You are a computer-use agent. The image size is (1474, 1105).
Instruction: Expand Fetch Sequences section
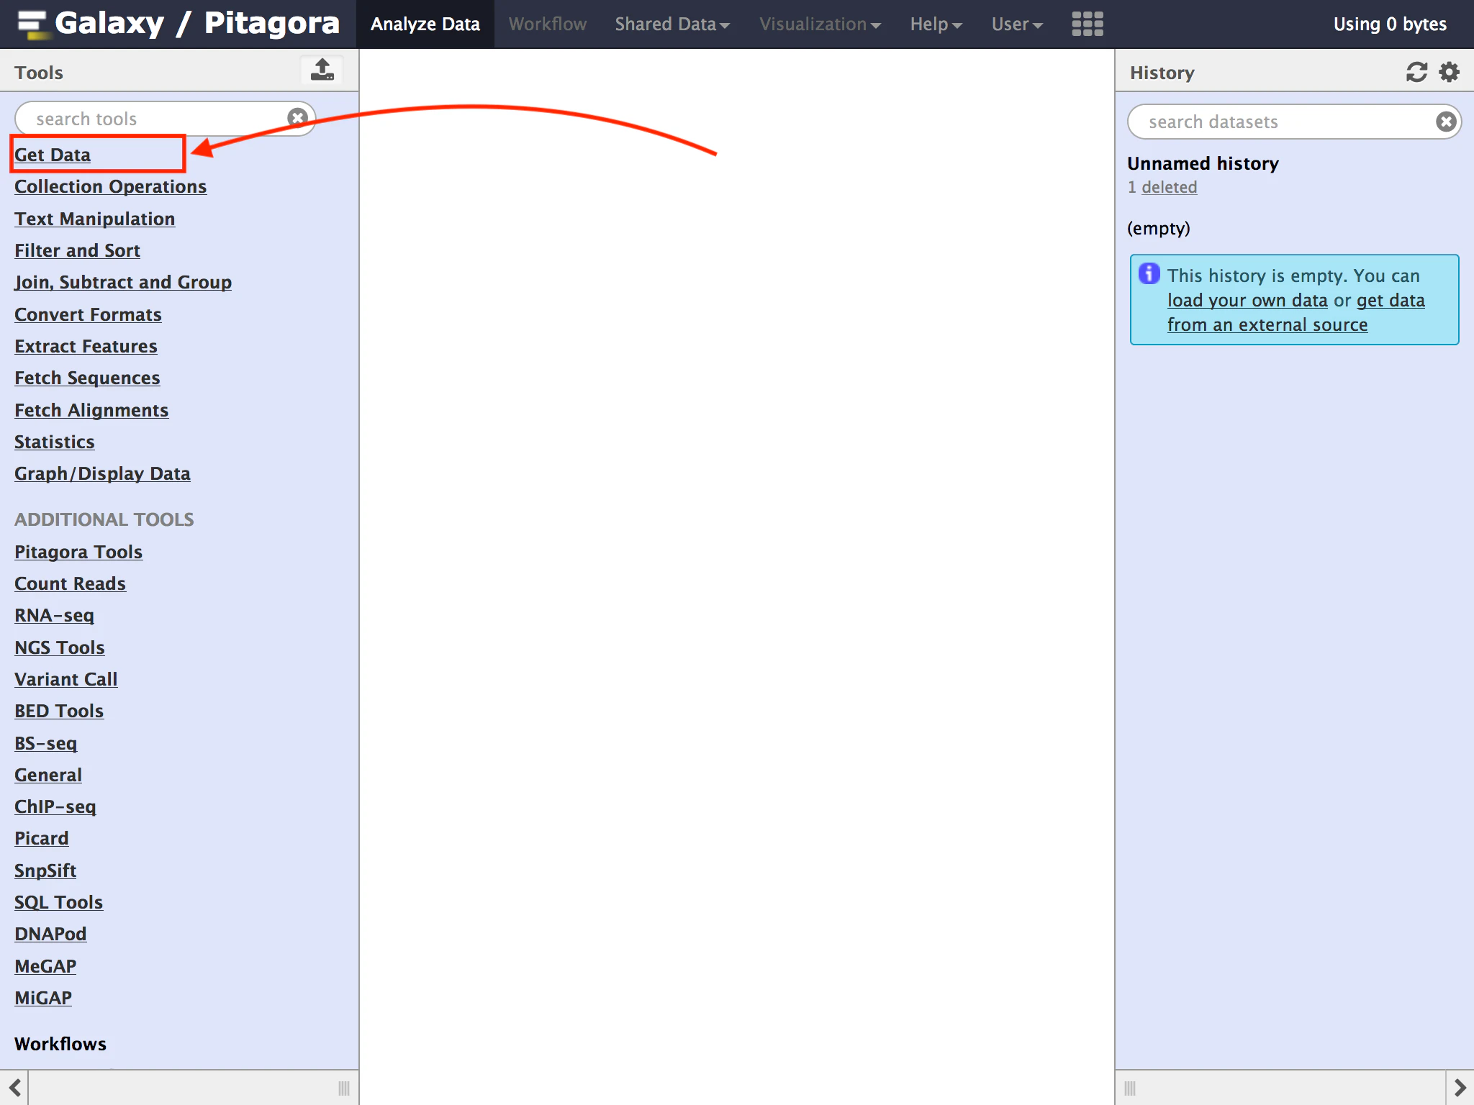tap(87, 378)
